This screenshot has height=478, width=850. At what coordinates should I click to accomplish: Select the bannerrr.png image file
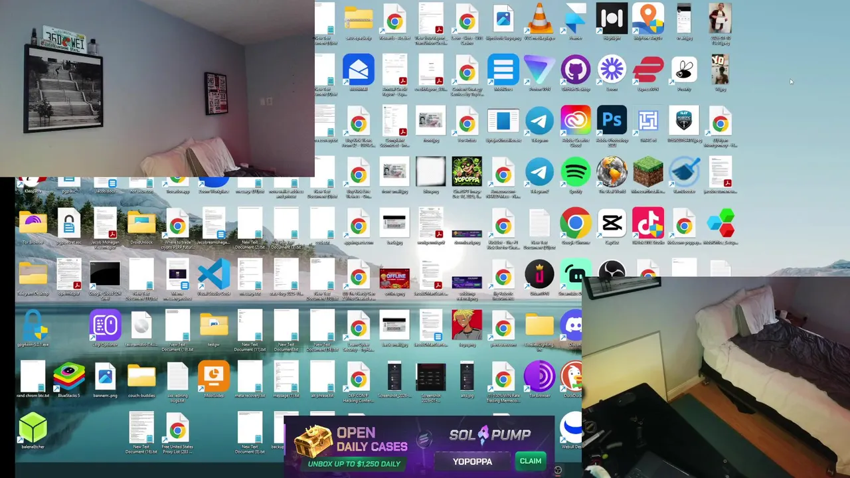click(105, 376)
